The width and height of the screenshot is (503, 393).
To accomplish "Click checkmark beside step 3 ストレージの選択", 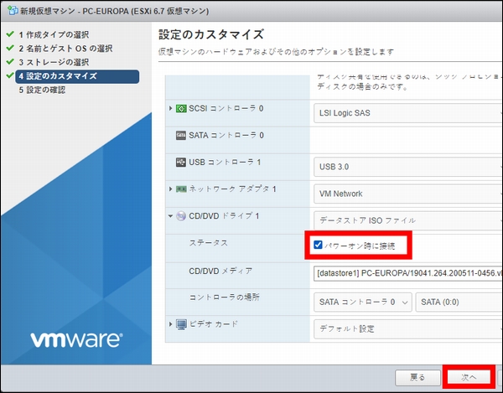I will tap(10, 61).
